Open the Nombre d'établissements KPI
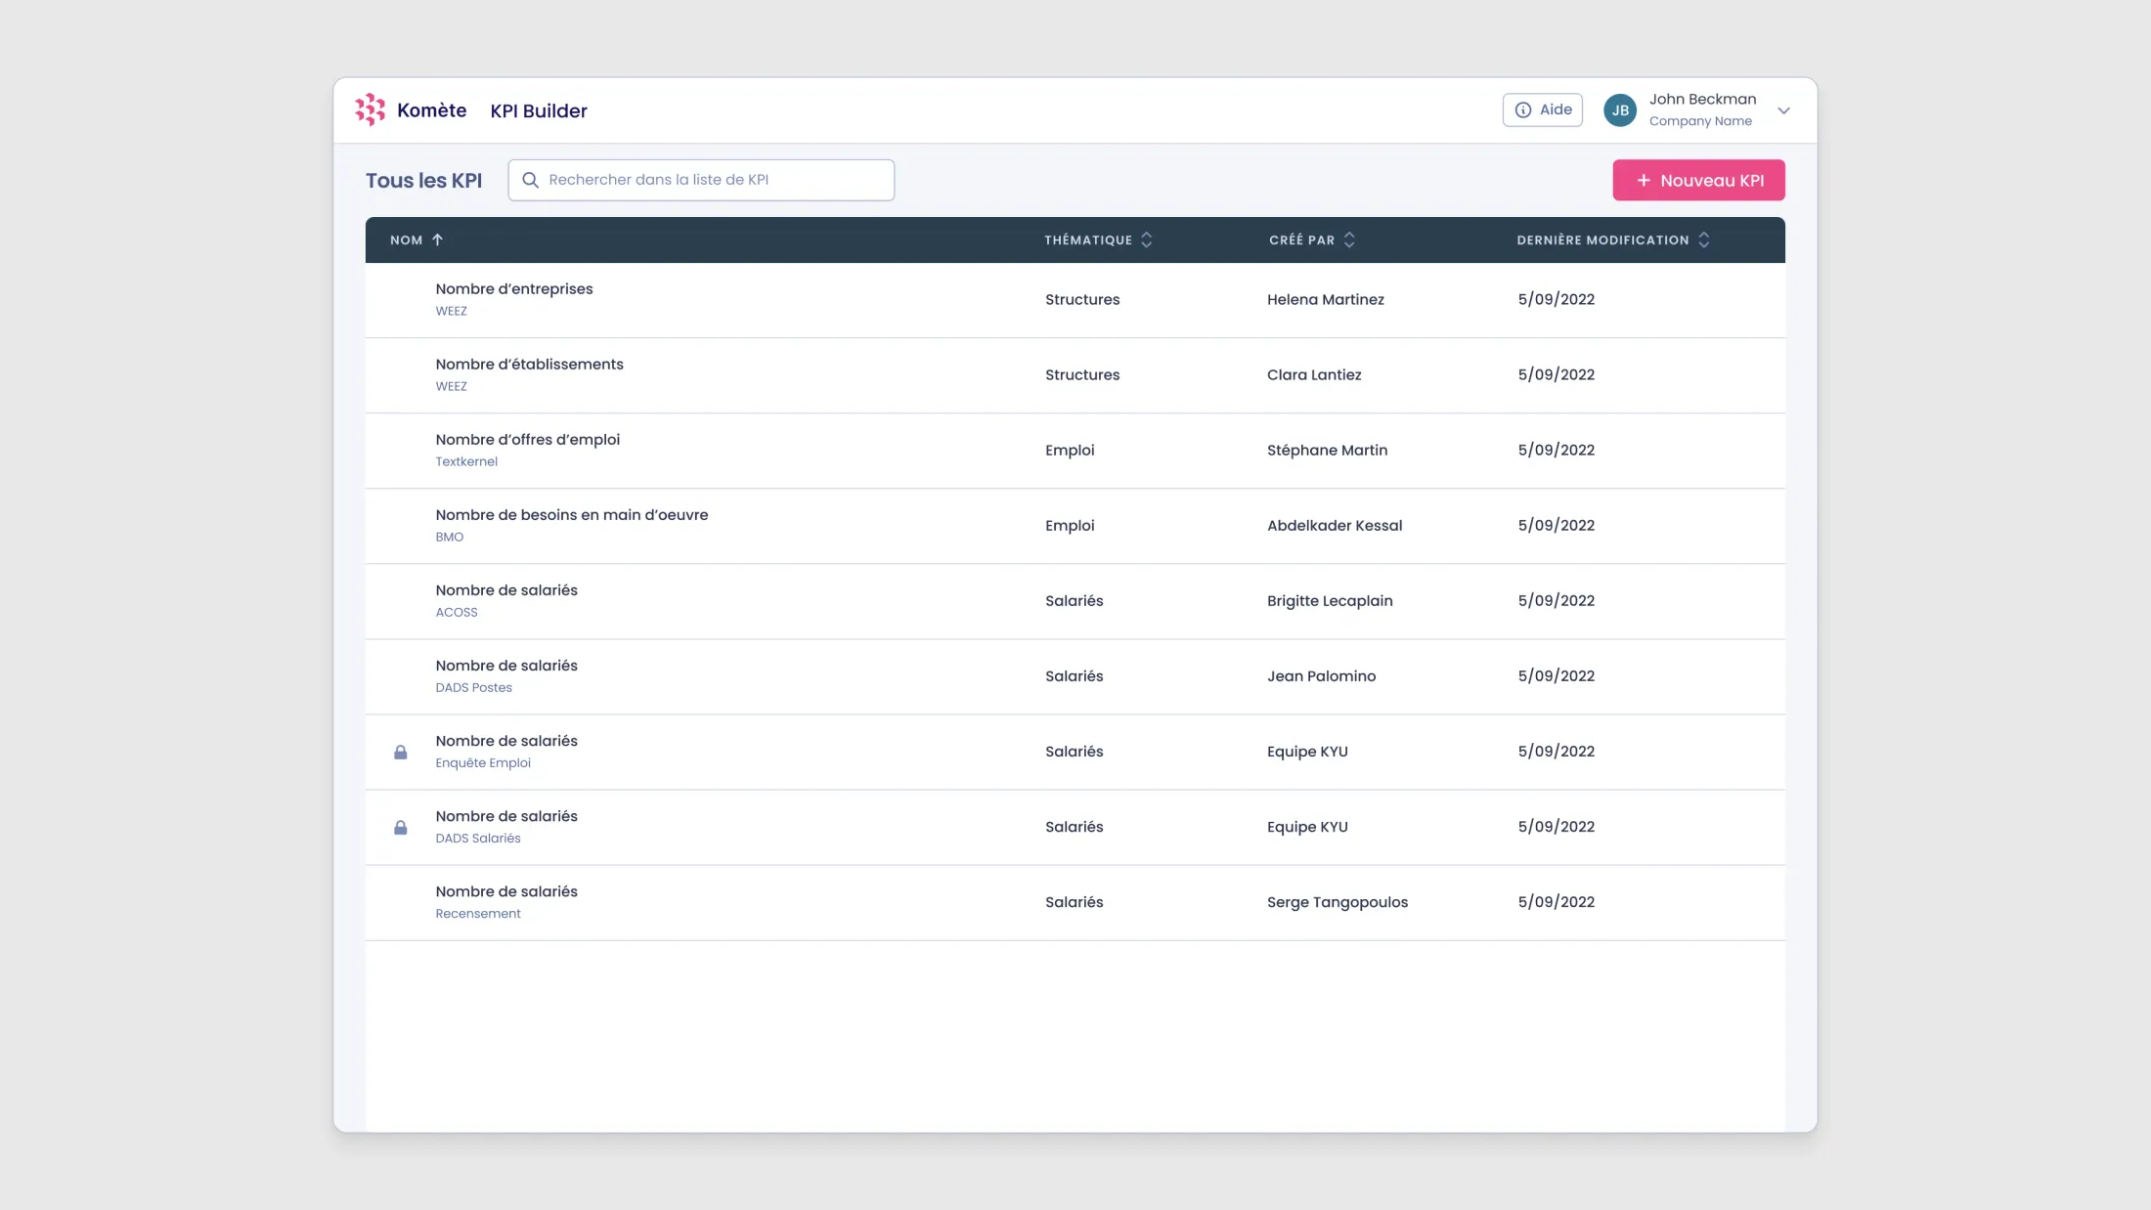The width and height of the screenshot is (2151, 1210). 529,364
